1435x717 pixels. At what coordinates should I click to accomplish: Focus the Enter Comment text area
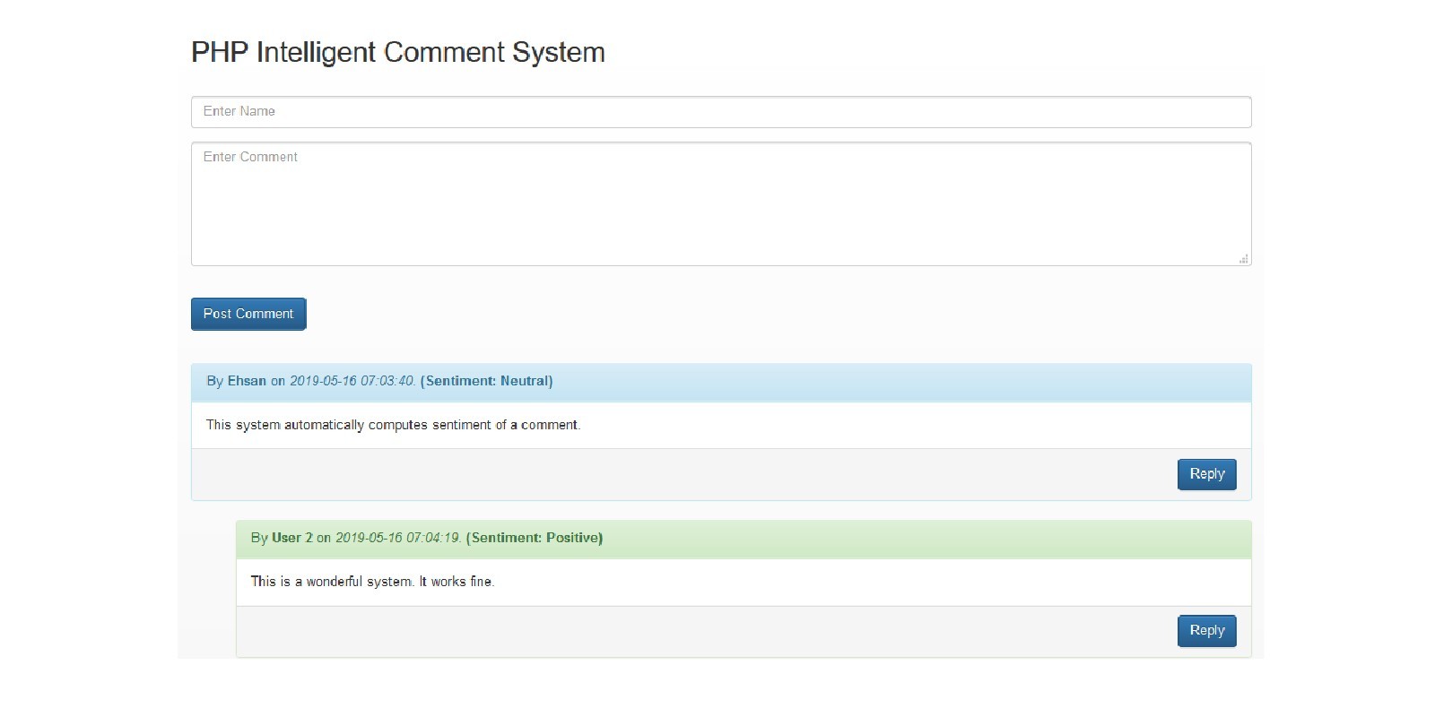coord(720,203)
